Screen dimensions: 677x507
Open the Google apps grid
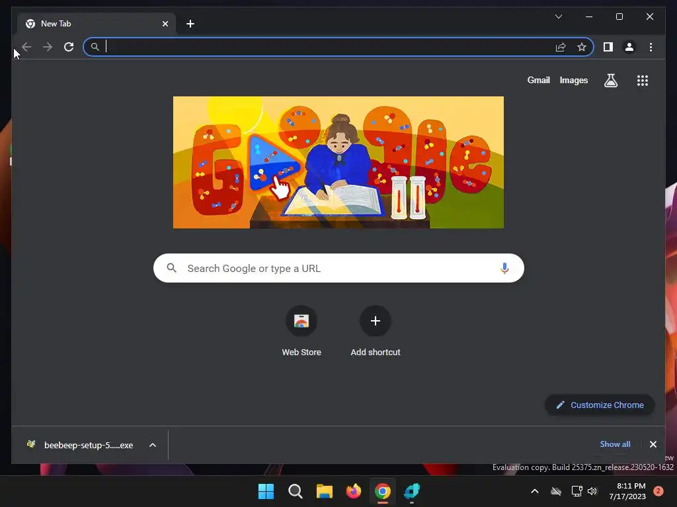[643, 80]
